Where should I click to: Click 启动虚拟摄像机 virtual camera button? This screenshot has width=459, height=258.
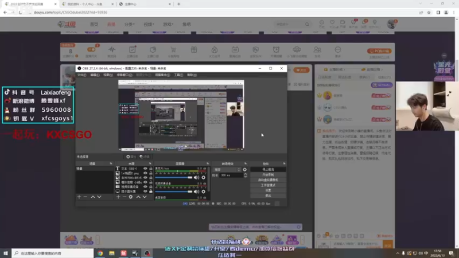268,180
